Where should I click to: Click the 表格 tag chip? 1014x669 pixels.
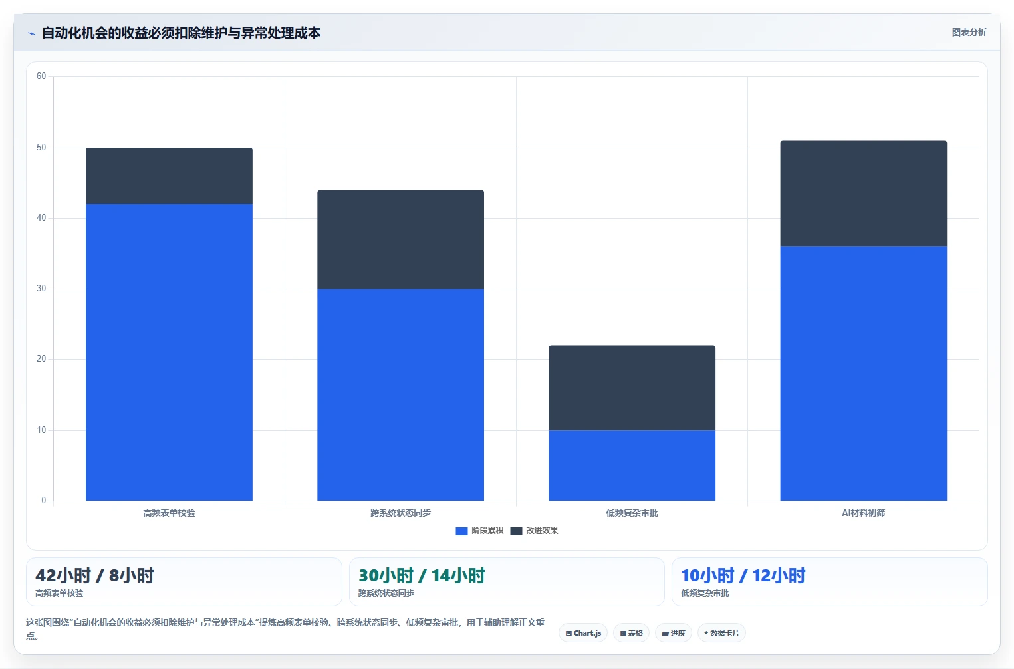(631, 633)
